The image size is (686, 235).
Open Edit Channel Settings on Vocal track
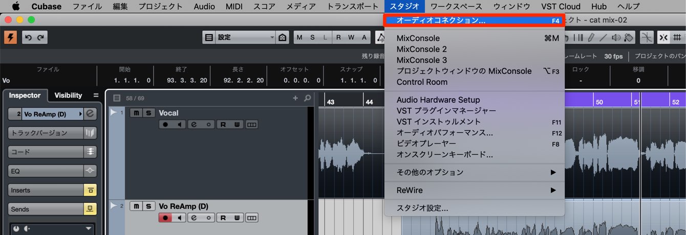pos(194,124)
